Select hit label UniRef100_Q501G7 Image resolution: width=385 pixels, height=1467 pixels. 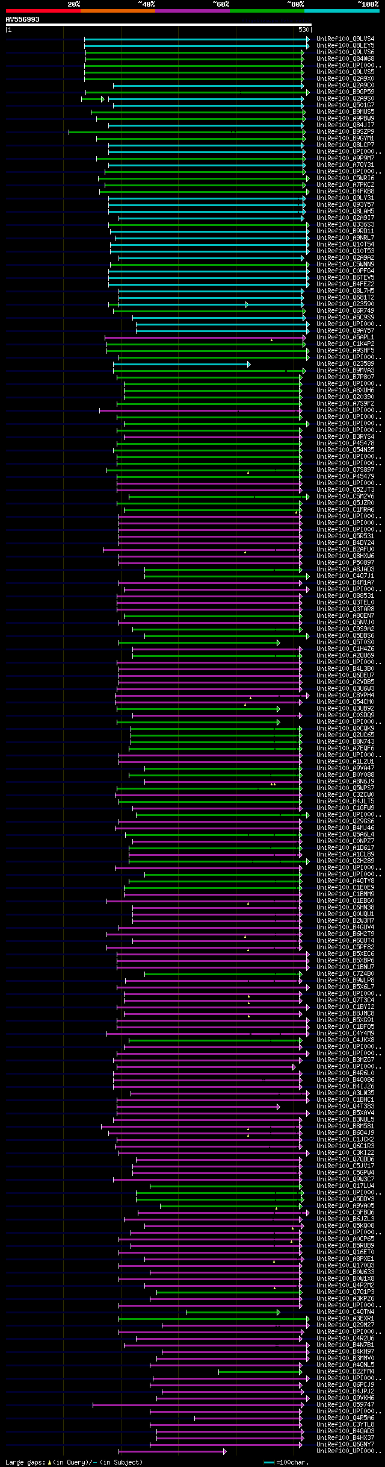345,105
